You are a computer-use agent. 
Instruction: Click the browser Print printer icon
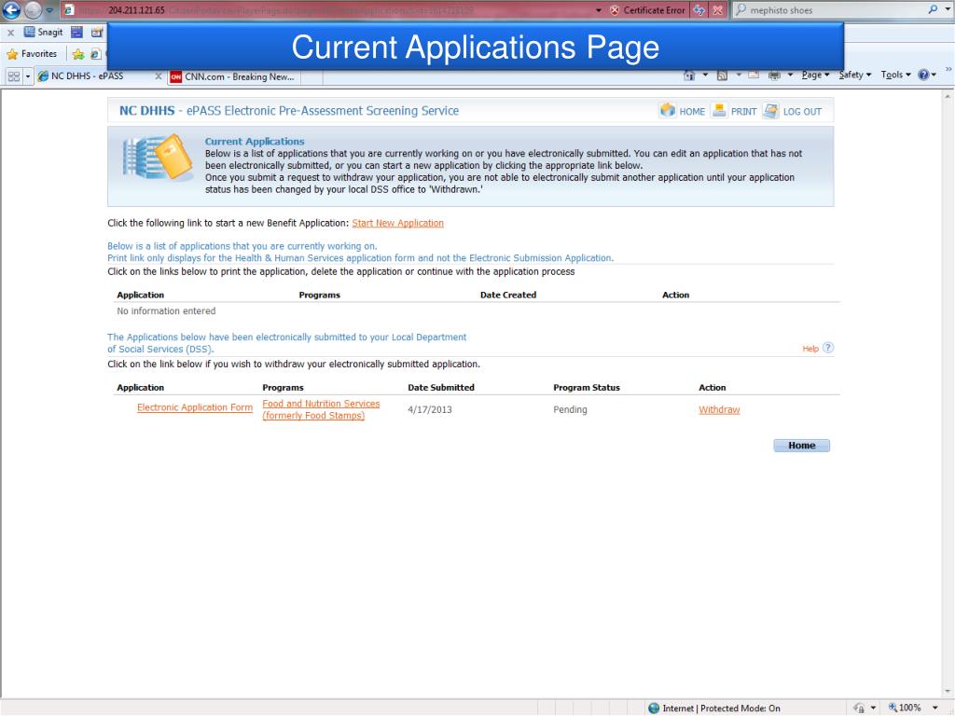pyautogui.click(x=774, y=76)
